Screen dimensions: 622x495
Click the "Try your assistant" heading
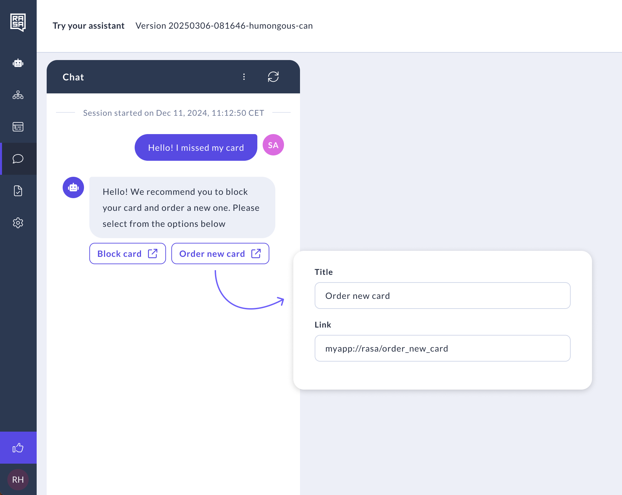tap(88, 26)
